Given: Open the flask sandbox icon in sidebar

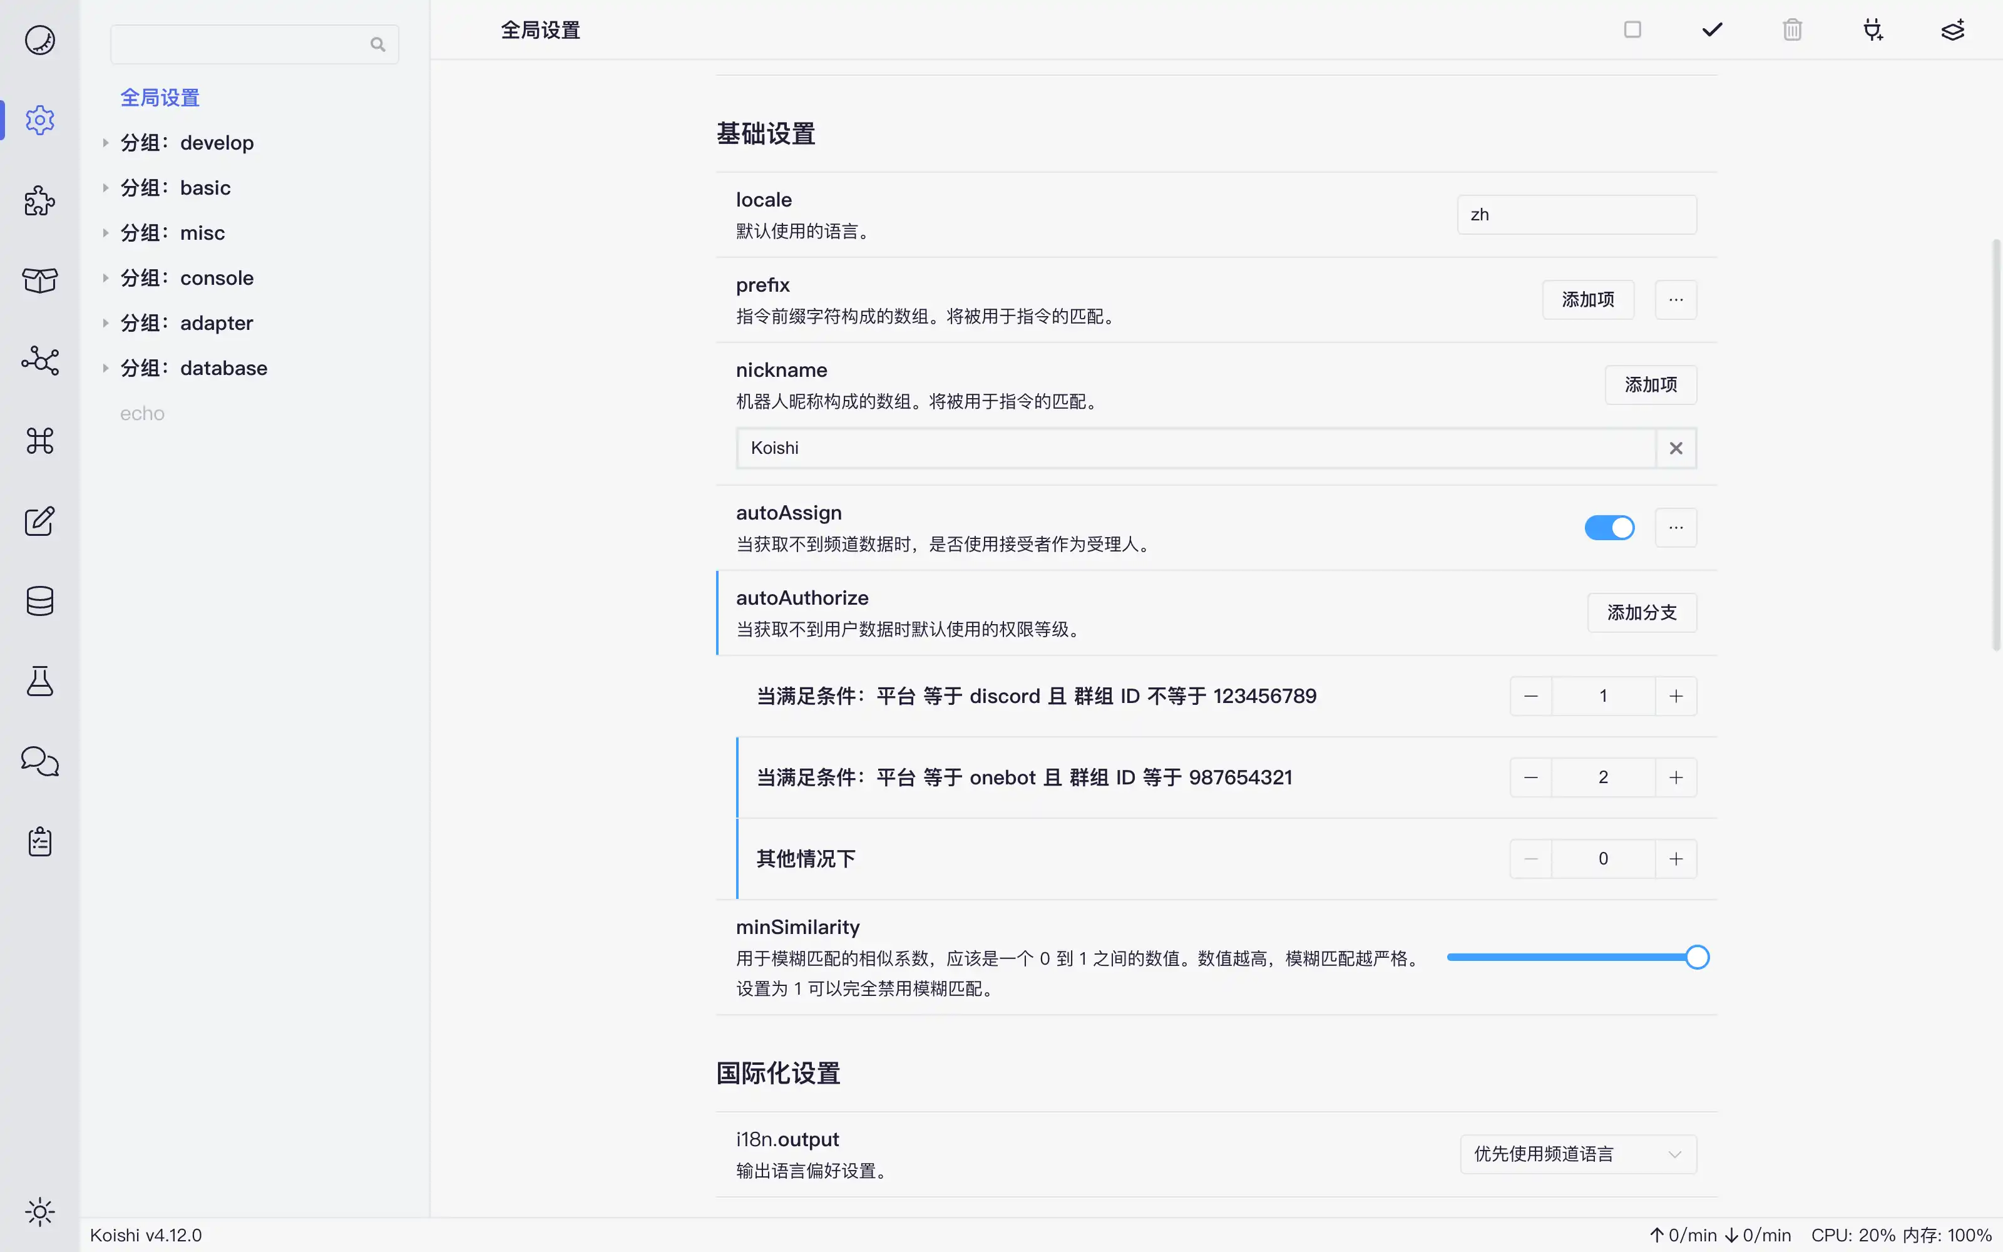Looking at the screenshot, I should pos(39,682).
